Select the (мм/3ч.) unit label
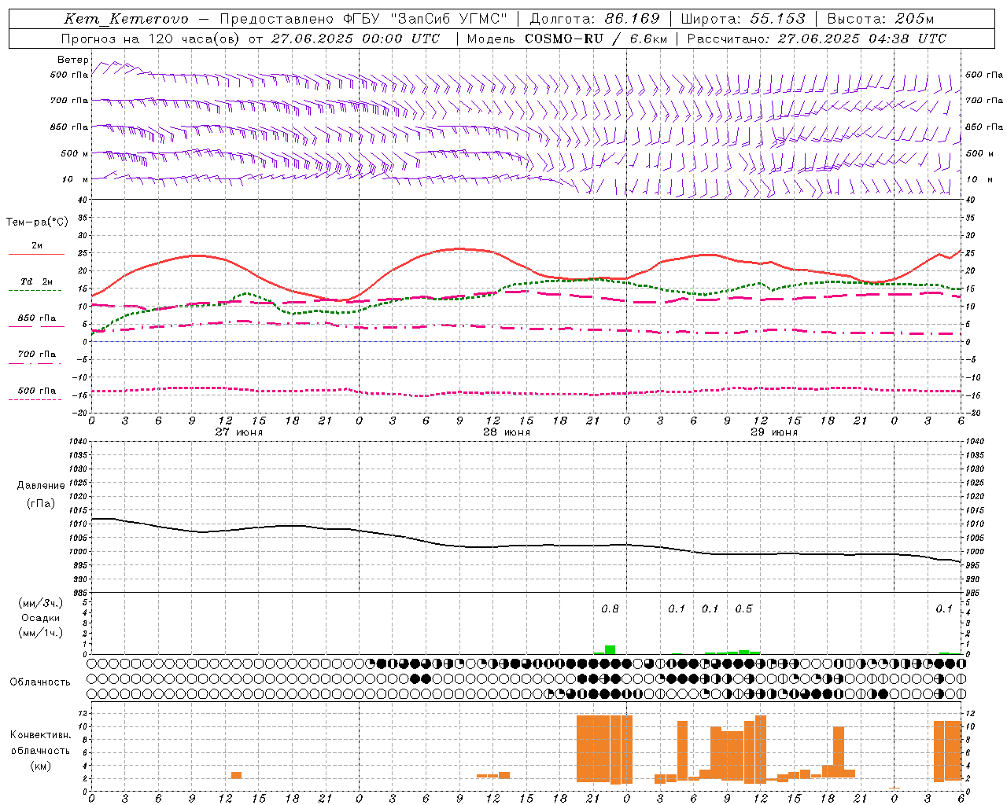The height and width of the screenshot is (805, 1007). pos(41,603)
